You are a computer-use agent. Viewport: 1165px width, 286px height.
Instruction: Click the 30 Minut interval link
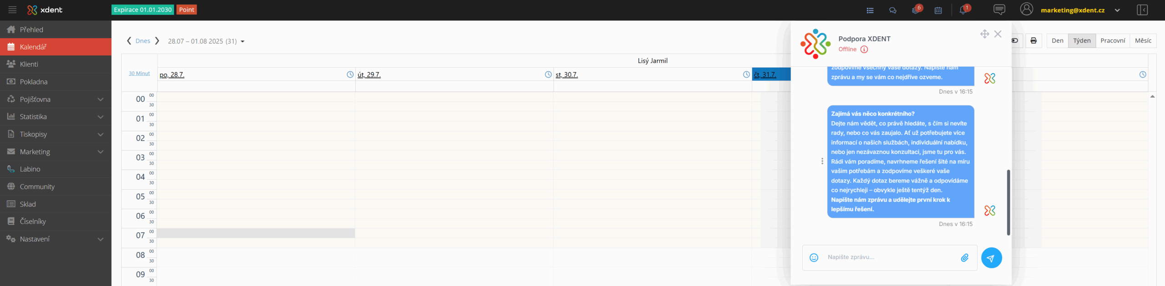point(139,74)
